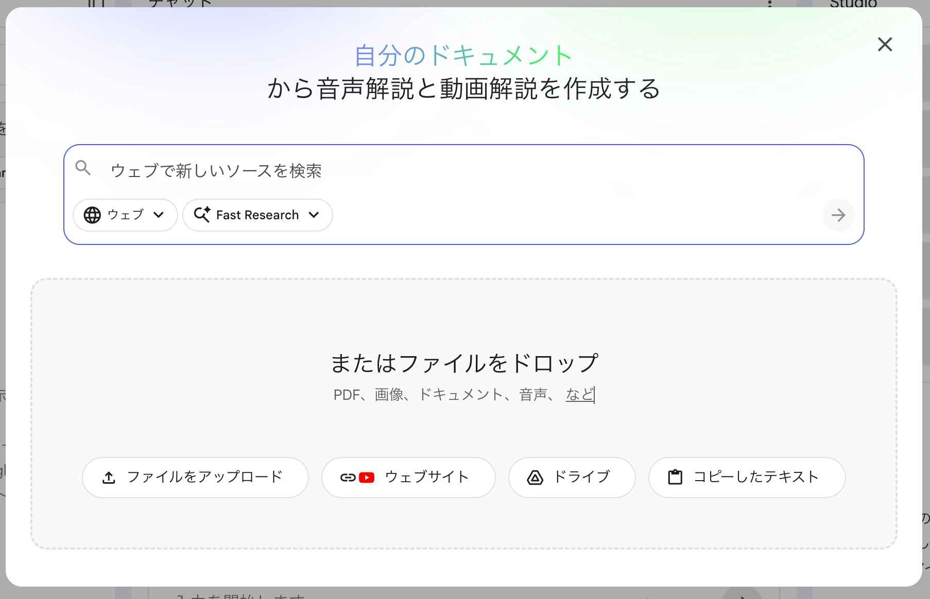The width and height of the screenshot is (930, 599).
Task: Click the ドライブ button
Action: coord(572,478)
